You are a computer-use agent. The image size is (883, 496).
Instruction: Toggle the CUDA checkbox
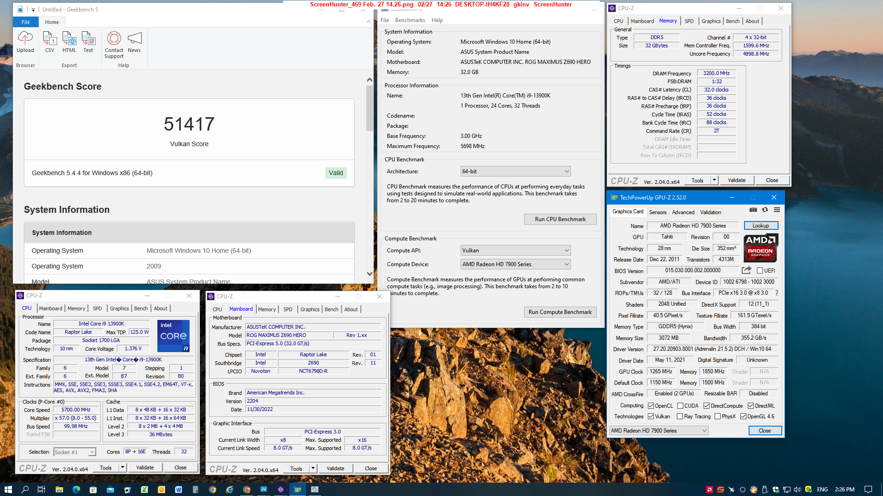click(x=680, y=406)
